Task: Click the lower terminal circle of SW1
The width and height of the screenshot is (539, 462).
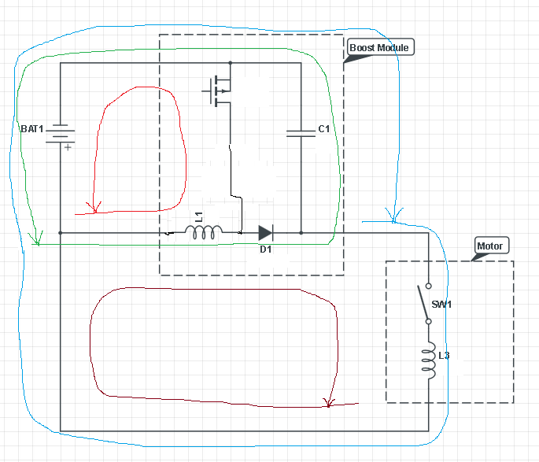Action: click(428, 321)
